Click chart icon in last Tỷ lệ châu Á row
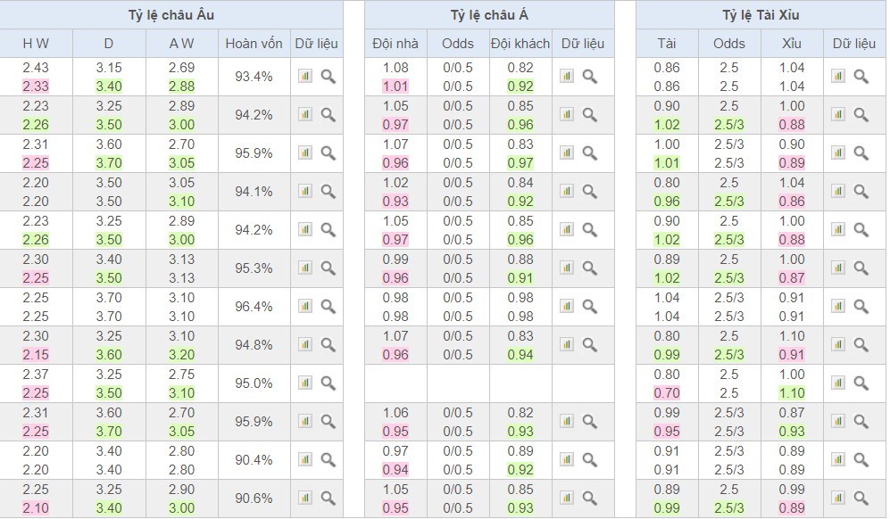This screenshot has width=890, height=519. [x=567, y=498]
